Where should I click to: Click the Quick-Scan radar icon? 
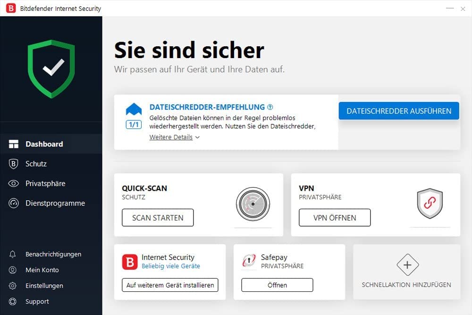coord(253,204)
